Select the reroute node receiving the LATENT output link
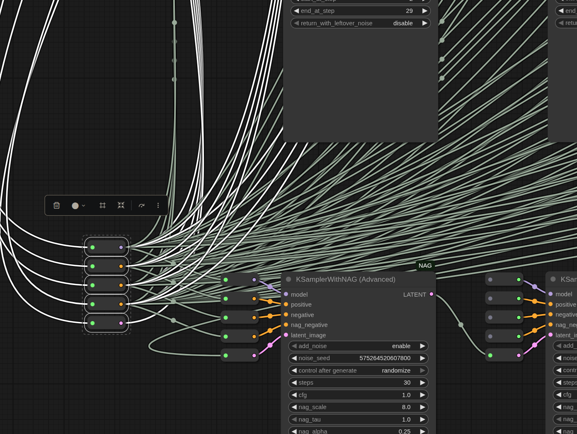 point(504,355)
